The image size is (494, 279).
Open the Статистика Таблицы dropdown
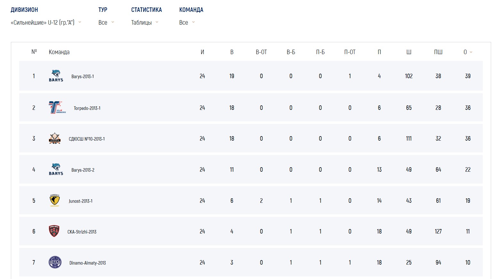[145, 22]
